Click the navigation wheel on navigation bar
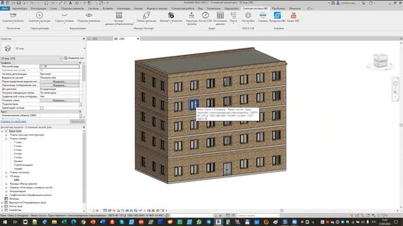The image size is (403, 226). coord(395,83)
